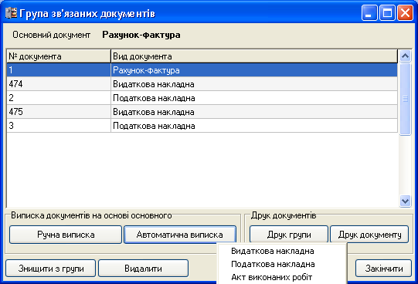The height and width of the screenshot is (284, 418).
Task: Minimize the Група зв'язаних документів window
Action: (x=369, y=13)
